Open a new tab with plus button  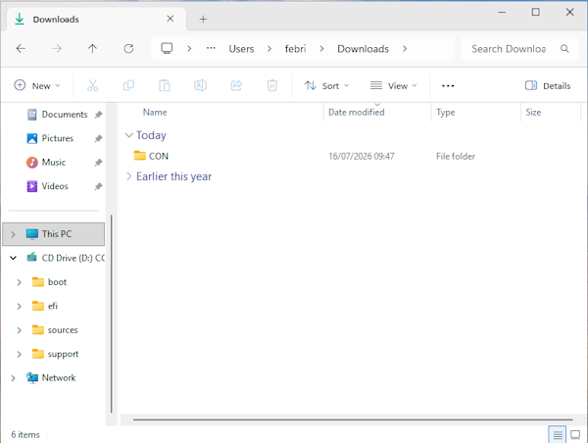(203, 20)
